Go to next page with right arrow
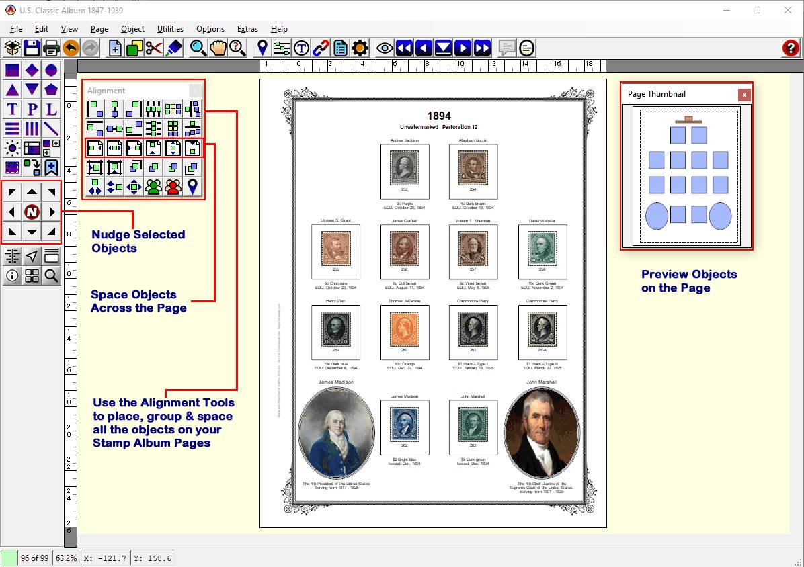Screen dimensions: 804x567 [463, 48]
